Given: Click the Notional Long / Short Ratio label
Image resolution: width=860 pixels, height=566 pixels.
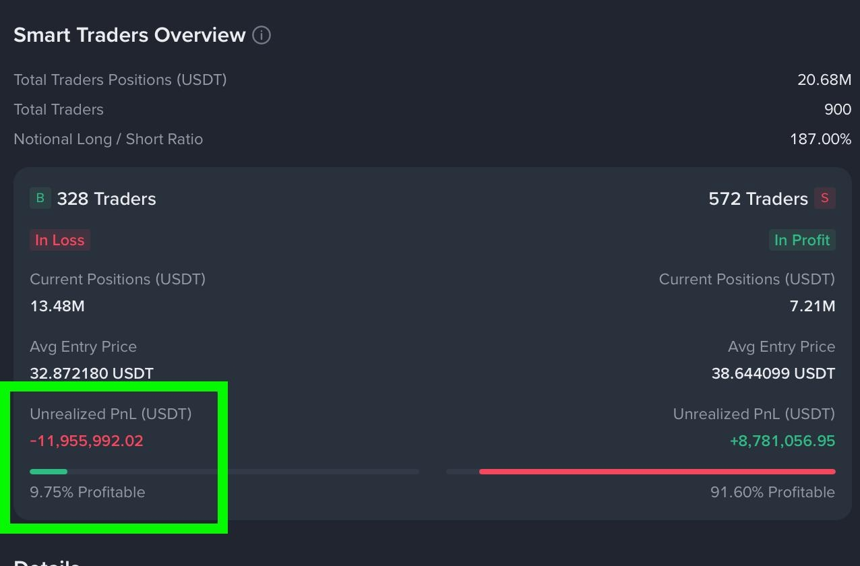Looking at the screenshot, I should [x=108, y=139].
